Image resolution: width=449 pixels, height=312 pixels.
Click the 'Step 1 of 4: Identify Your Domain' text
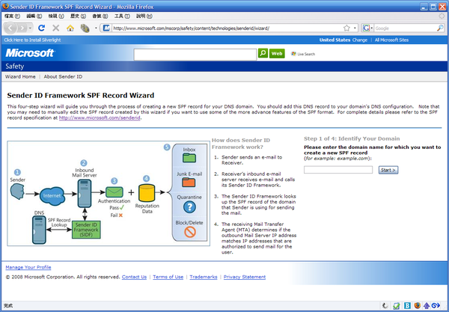click(352, 138)
